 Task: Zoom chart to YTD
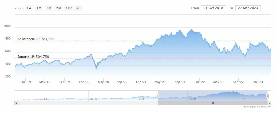(68, 8)
